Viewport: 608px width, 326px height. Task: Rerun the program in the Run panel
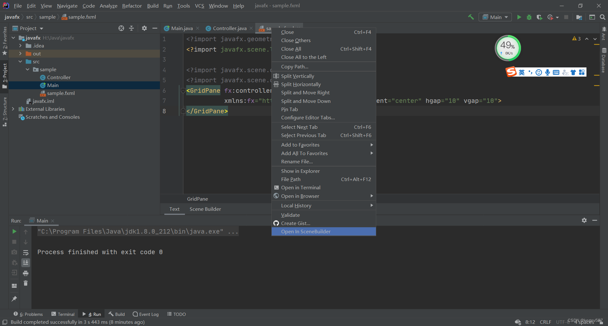click(x=14, y=231)
